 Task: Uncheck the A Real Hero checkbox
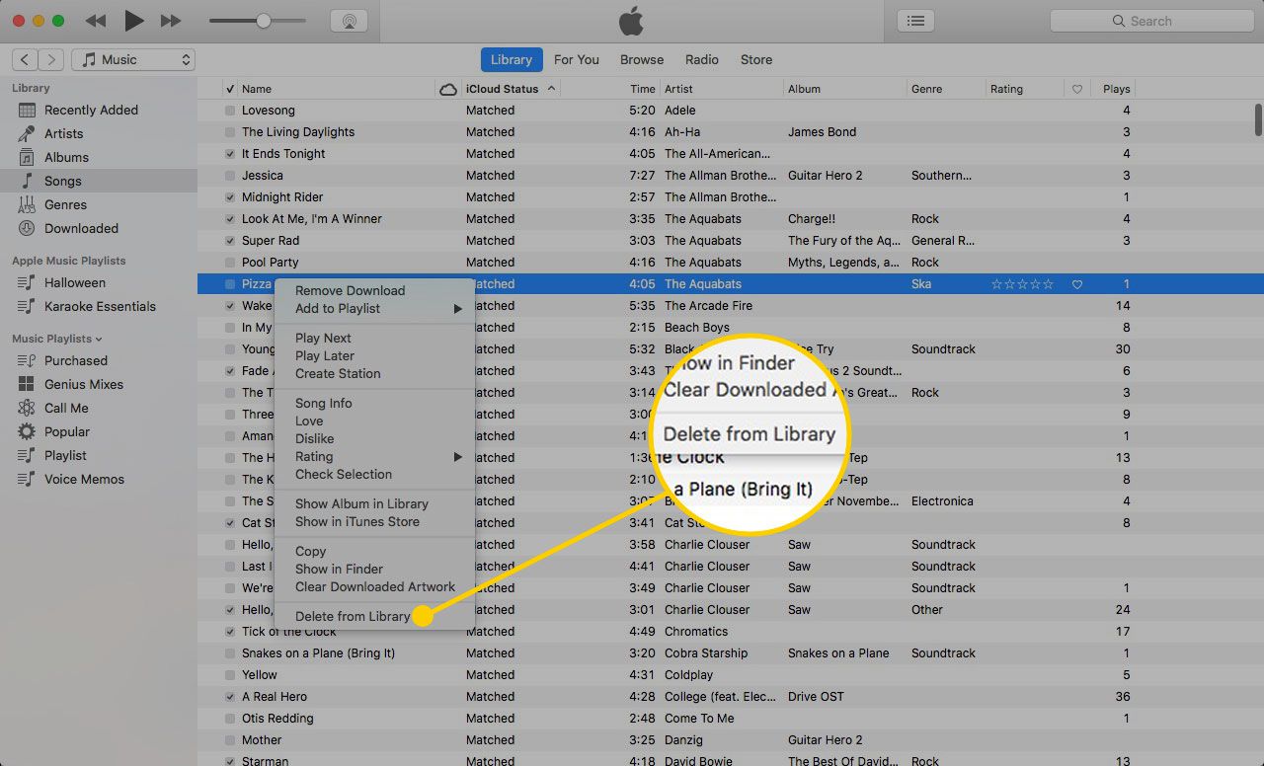pos(230,697)
